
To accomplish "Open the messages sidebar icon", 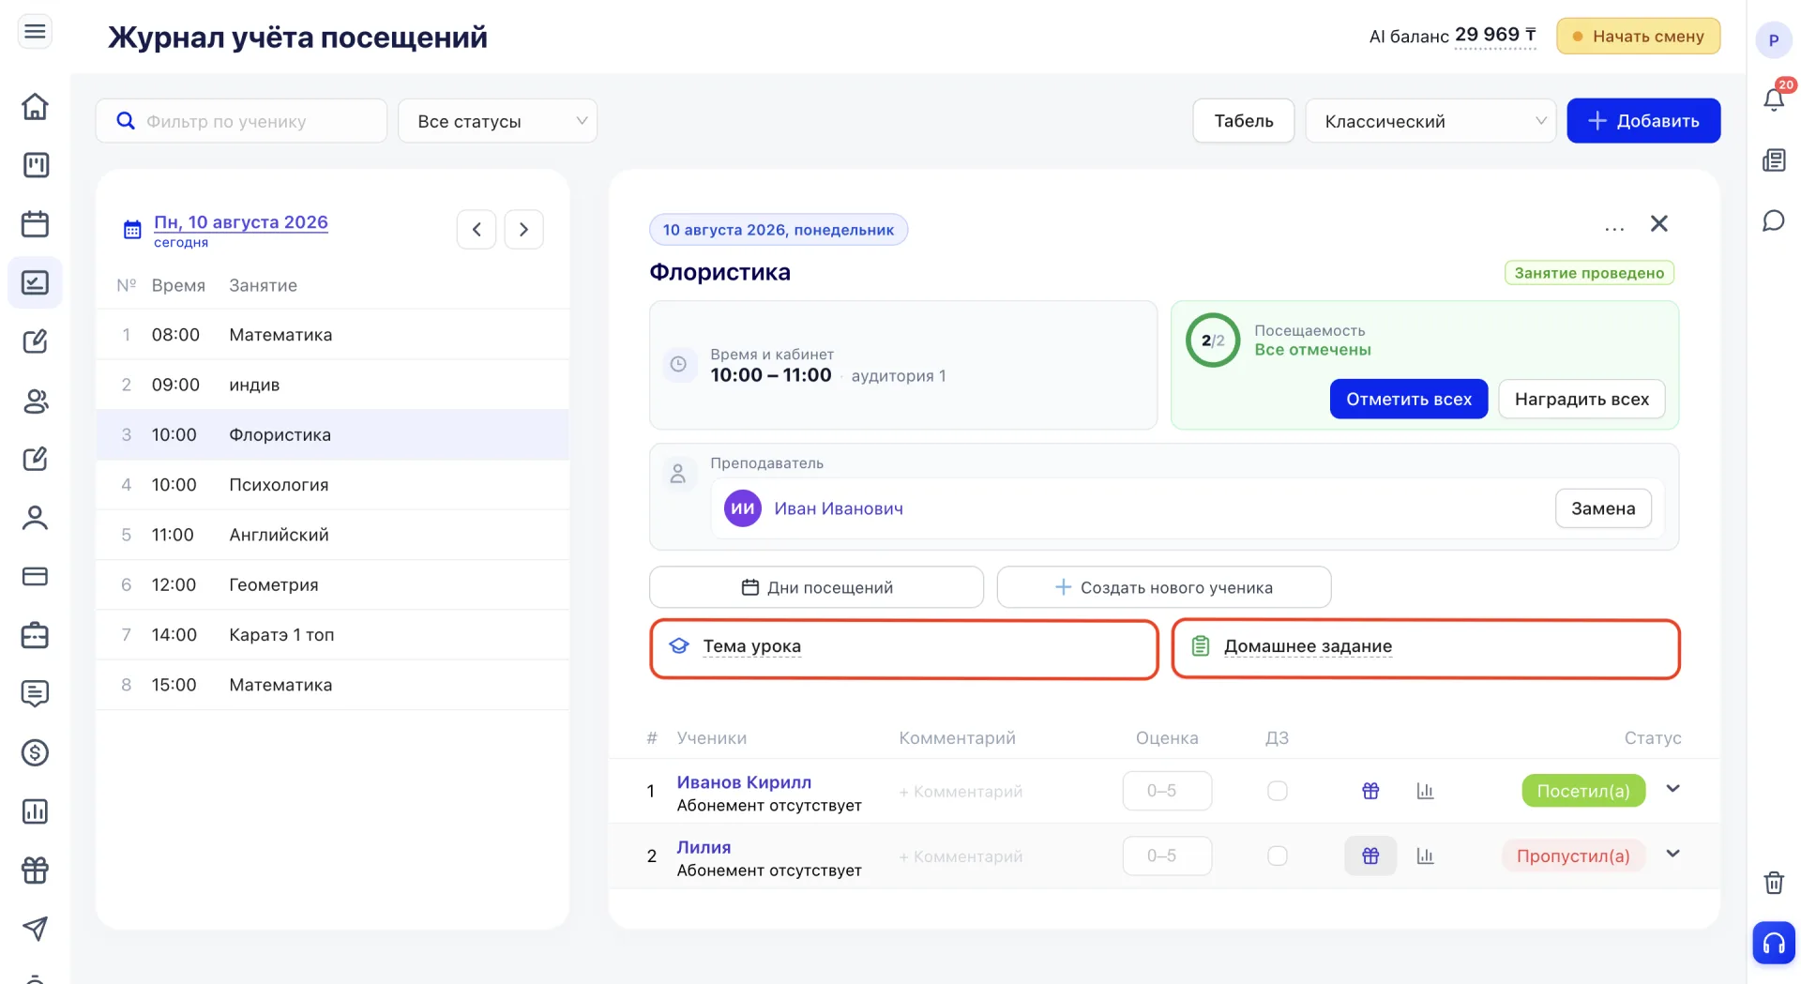I will pyautogui.click(x=35, y=693).
